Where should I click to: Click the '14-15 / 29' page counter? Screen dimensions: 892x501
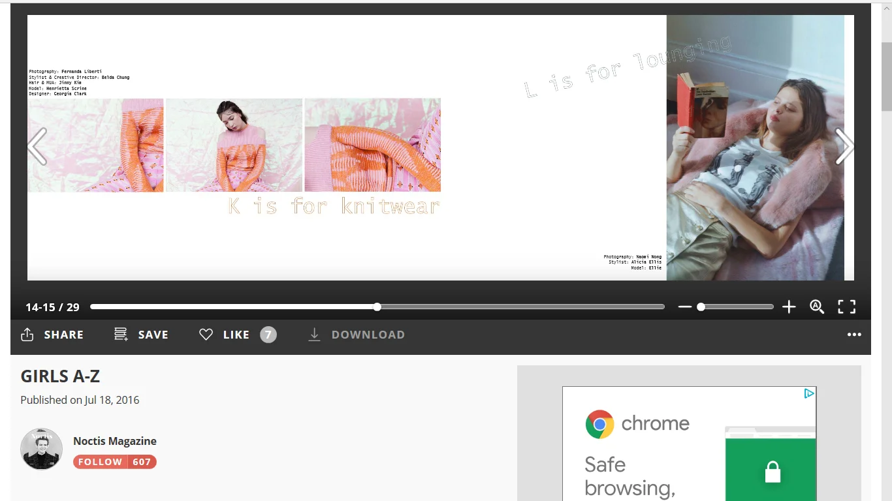[52, 307]
